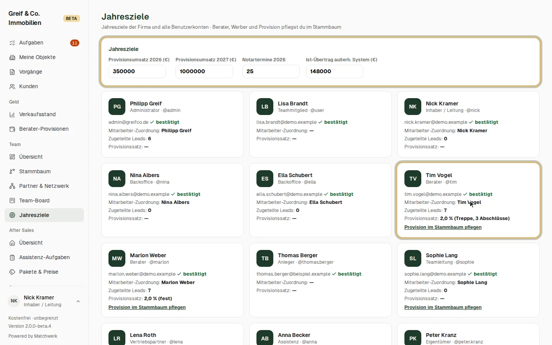Click the Pakete & Preise tag icon
Image resolution: width=552 pixels, height=345 pixels.
pos(12,272)
